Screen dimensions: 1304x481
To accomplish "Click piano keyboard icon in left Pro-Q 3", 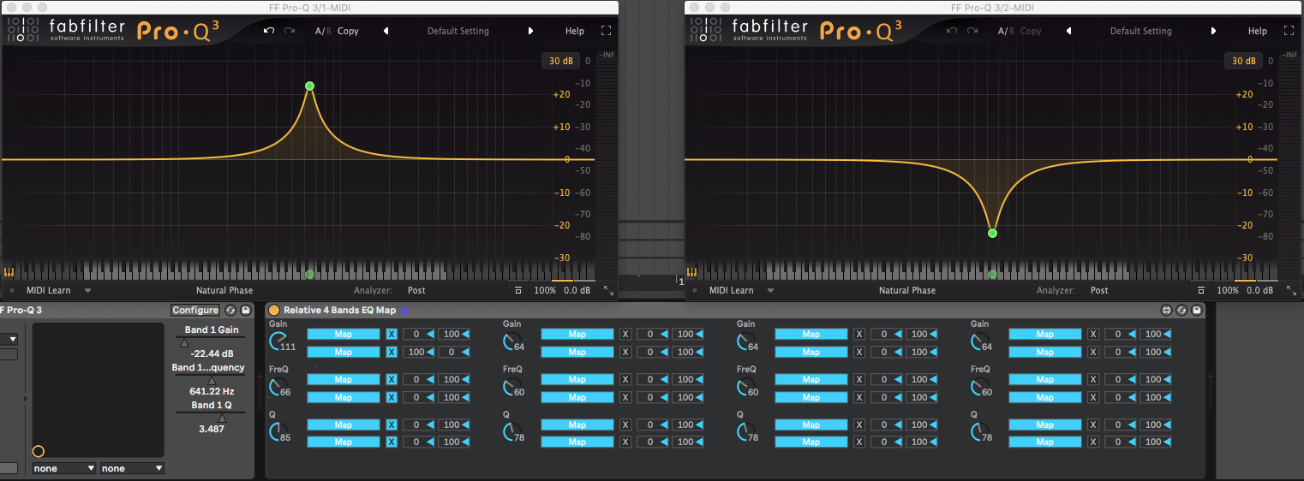I will pyautogui.click(x=9, y=273).
